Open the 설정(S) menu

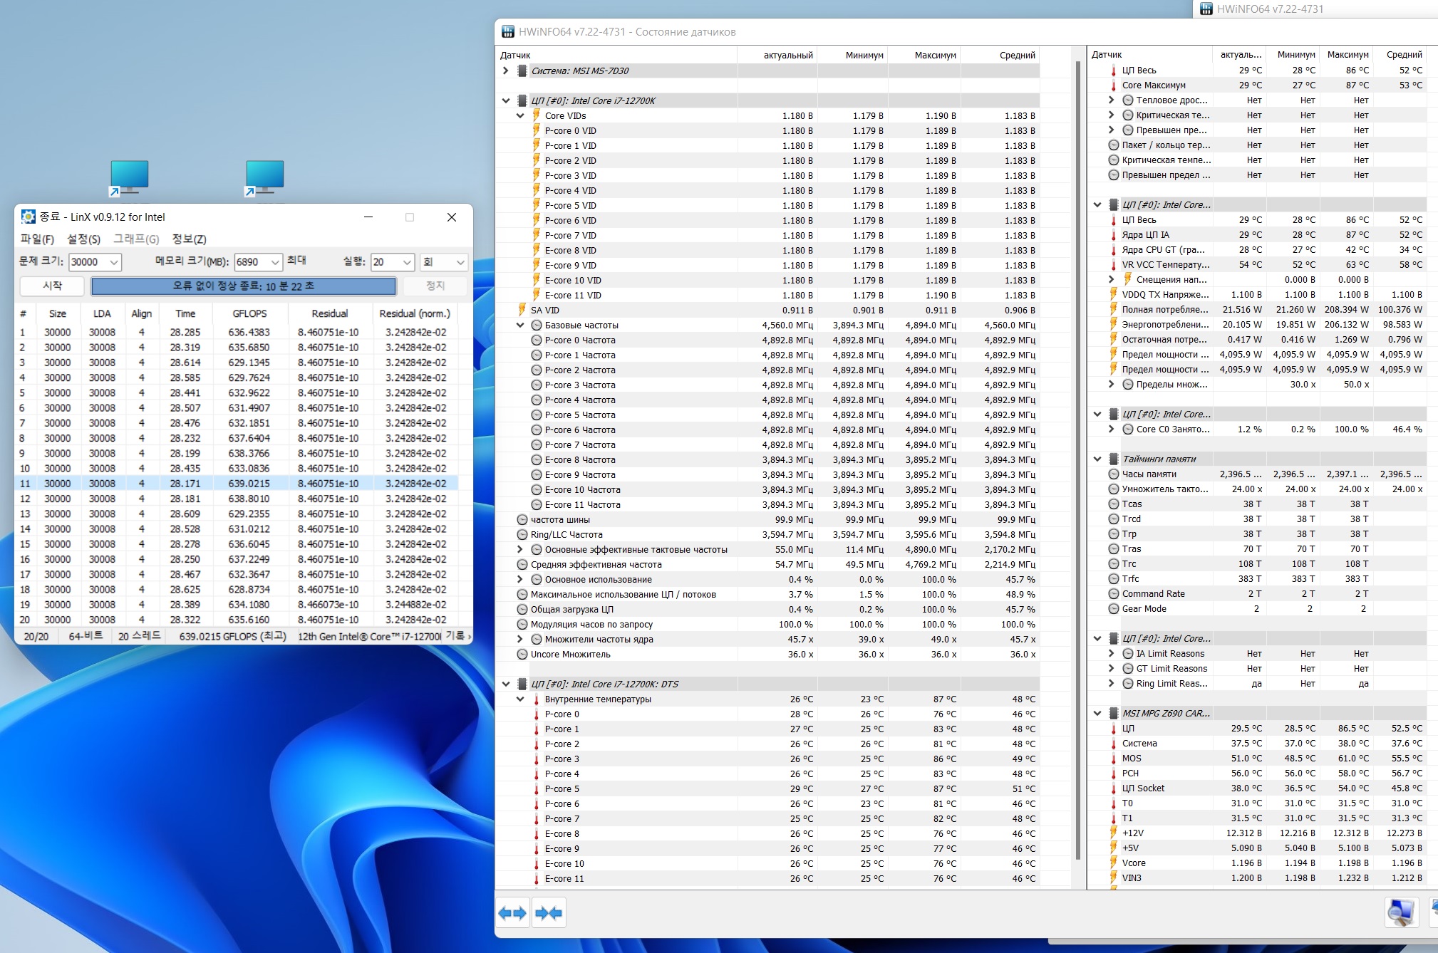pyautogui.click(x=83, y=239)
